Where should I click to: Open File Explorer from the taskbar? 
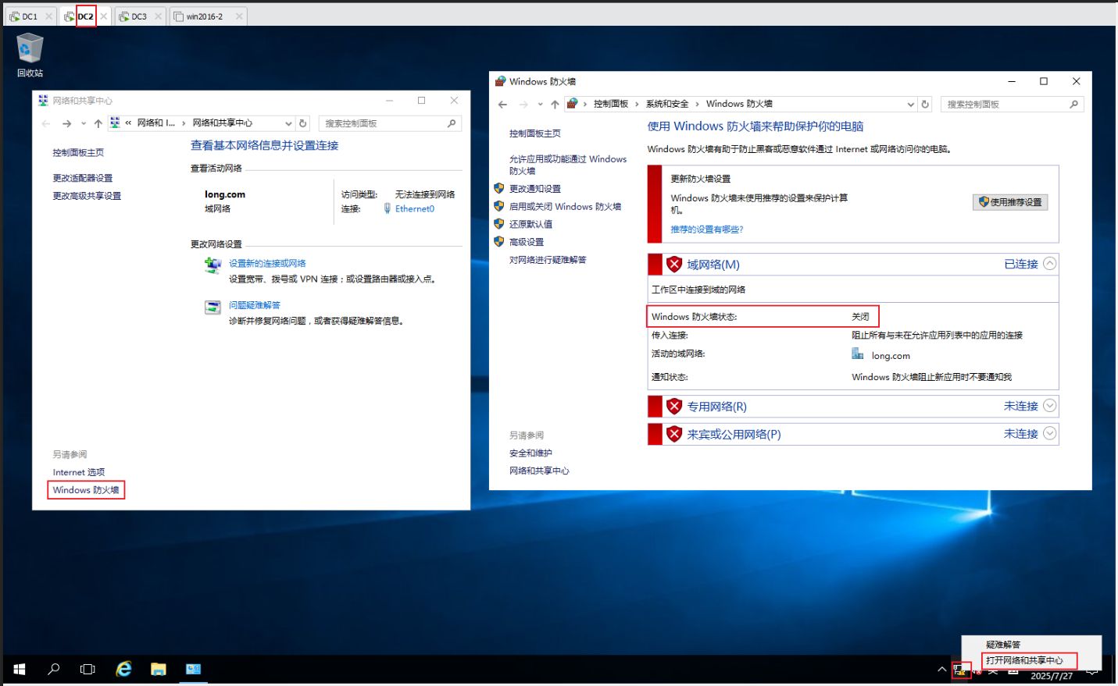pos(159,670)
